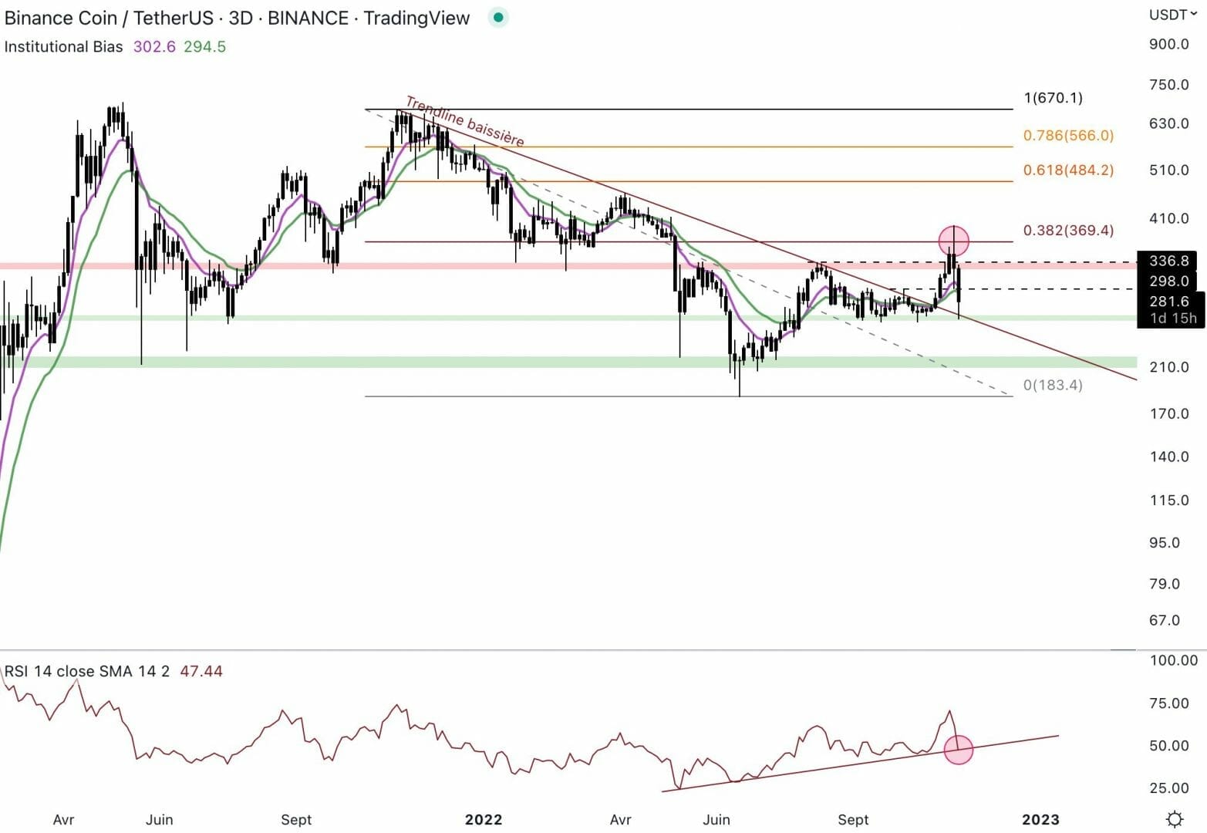Click the 281.6 current price tag
This screenshot has width=1207, height=833.
tap(1168, 302)
